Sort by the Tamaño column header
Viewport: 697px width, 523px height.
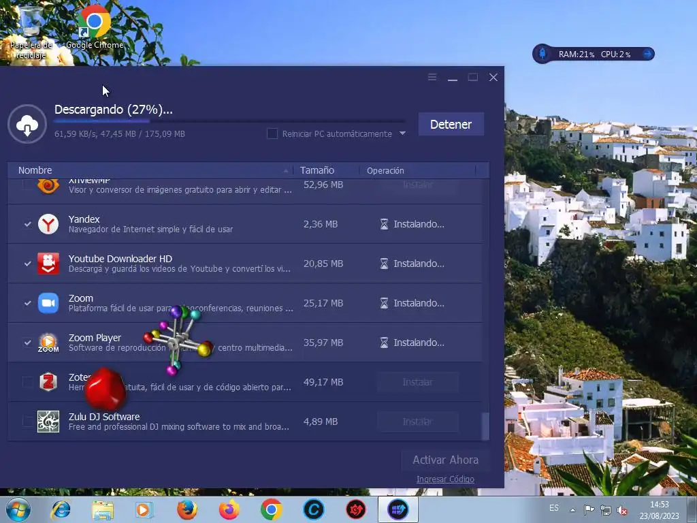tap(326, 170)
